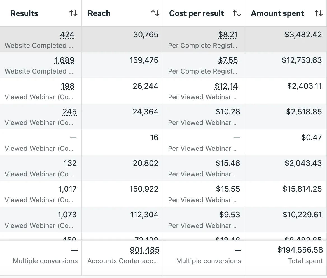
Task: Select the Cost per result header label
Action: pyautogui.click(x=197, y=13)
